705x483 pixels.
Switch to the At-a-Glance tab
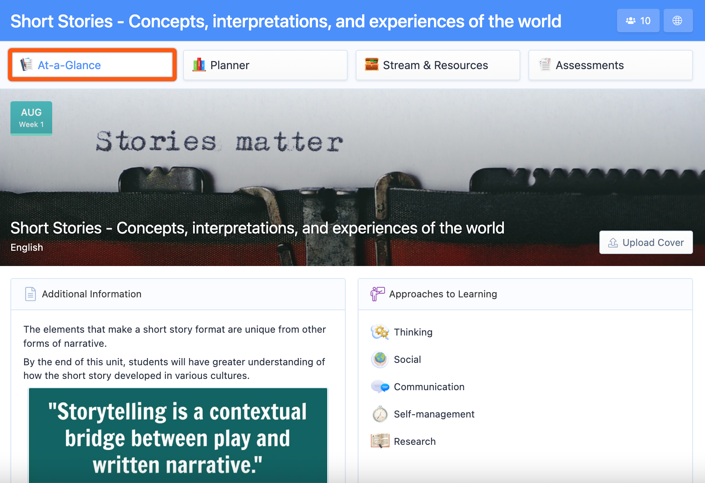tap(92, 65)
